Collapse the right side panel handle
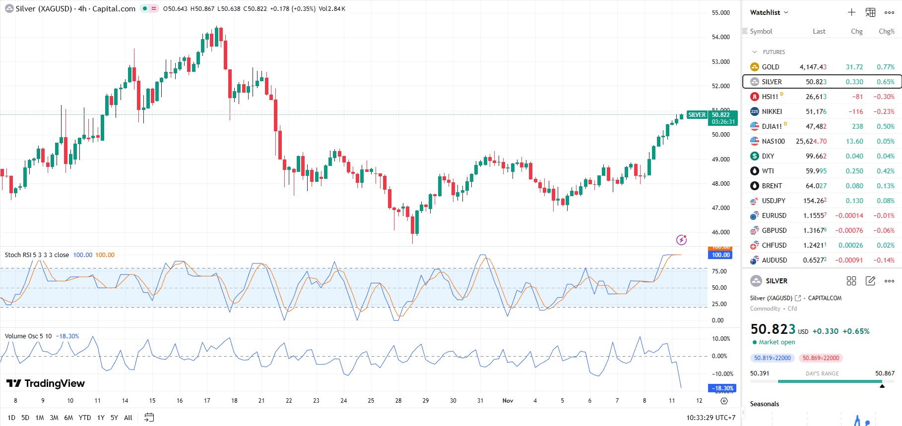This screenshot has width=902, height=426. tap(743, 412)
